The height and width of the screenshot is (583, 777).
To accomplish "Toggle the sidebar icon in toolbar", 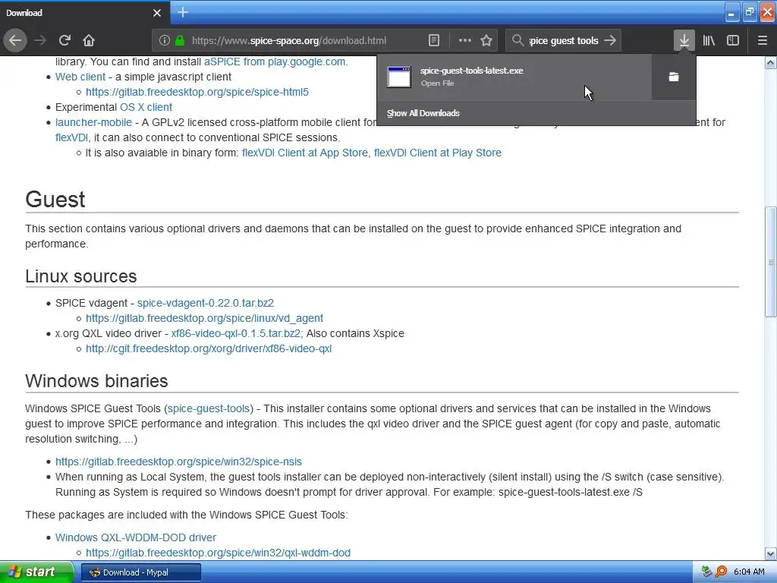I will click(x=733, y=40).
